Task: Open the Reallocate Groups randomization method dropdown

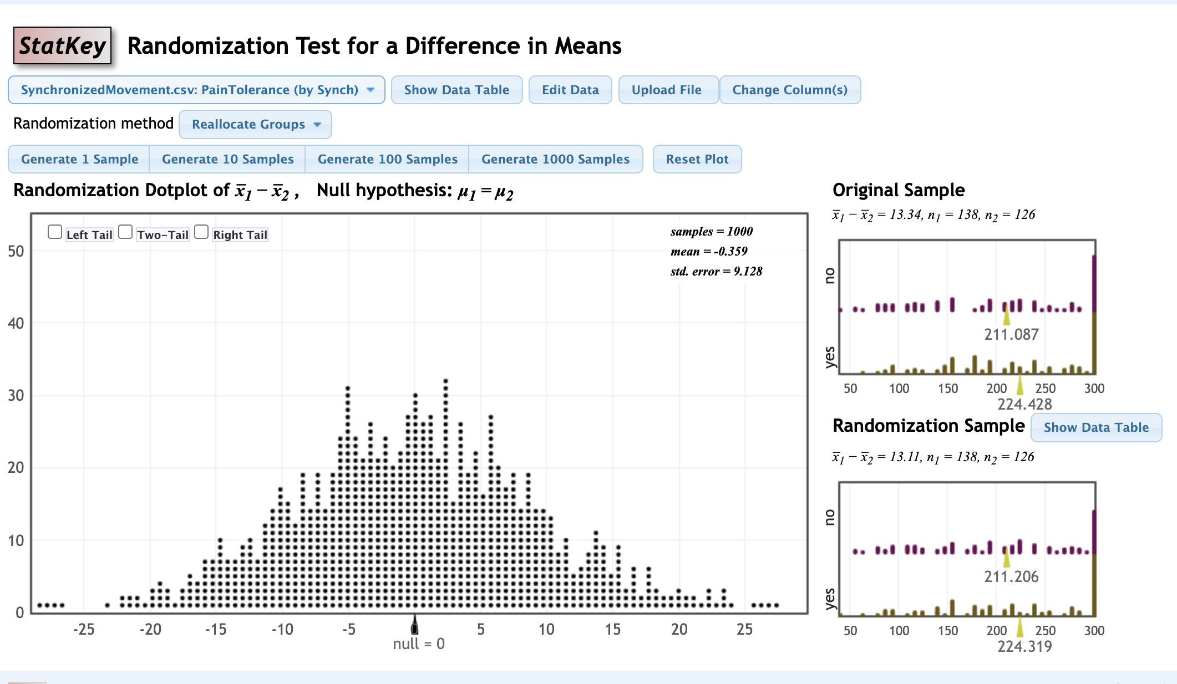Action: pyautogui.click(x=255, y=124)
